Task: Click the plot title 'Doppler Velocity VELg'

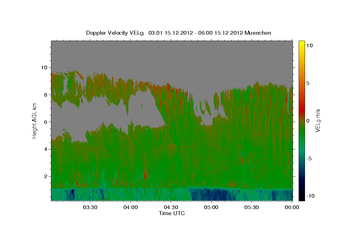Action: 115,33
